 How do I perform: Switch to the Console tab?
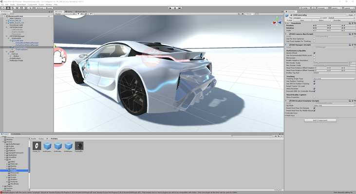(17, 134)
